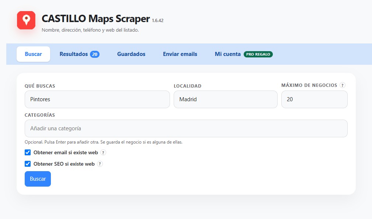Click the LOCALIDAD label

187,86
